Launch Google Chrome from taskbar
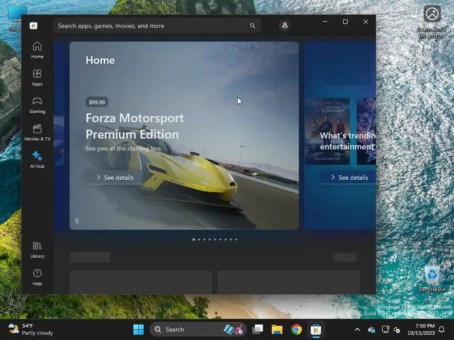Image resolution: width=454 pixels, height=340 pixels. (x=296, y=329)
